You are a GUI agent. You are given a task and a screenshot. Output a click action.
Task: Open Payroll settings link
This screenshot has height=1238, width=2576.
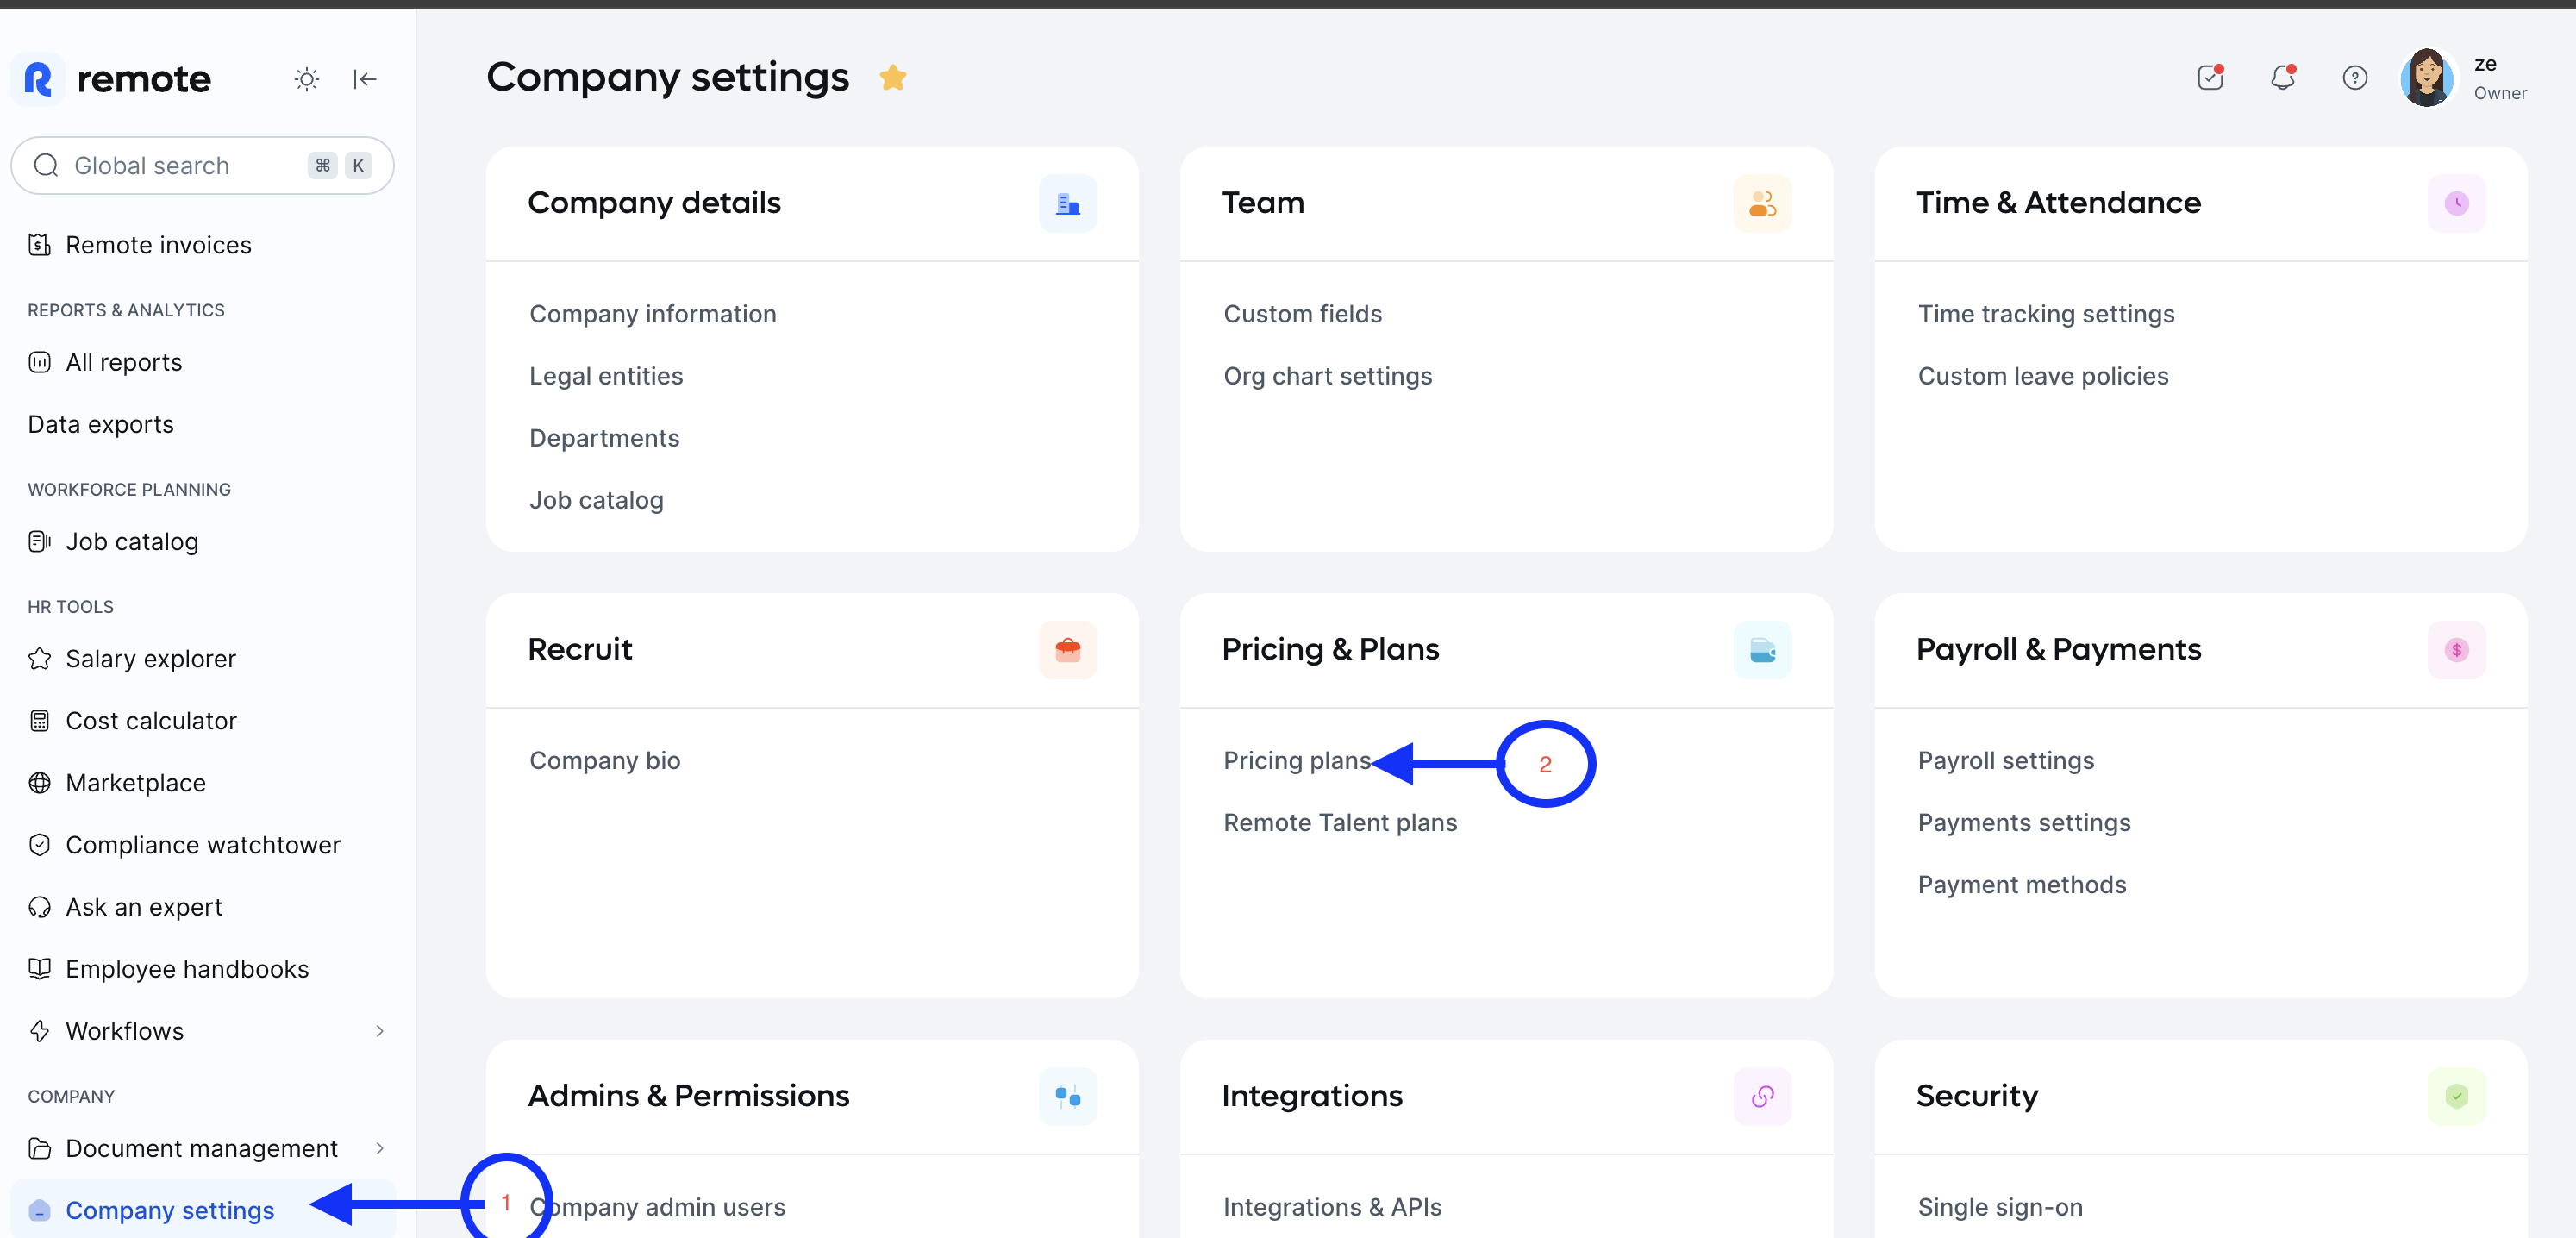(x=2005, y=760)
